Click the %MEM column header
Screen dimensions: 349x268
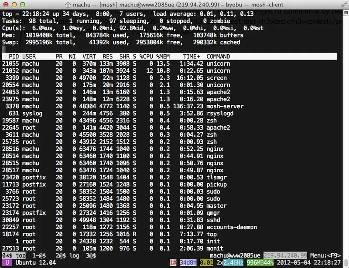[163, 57]
